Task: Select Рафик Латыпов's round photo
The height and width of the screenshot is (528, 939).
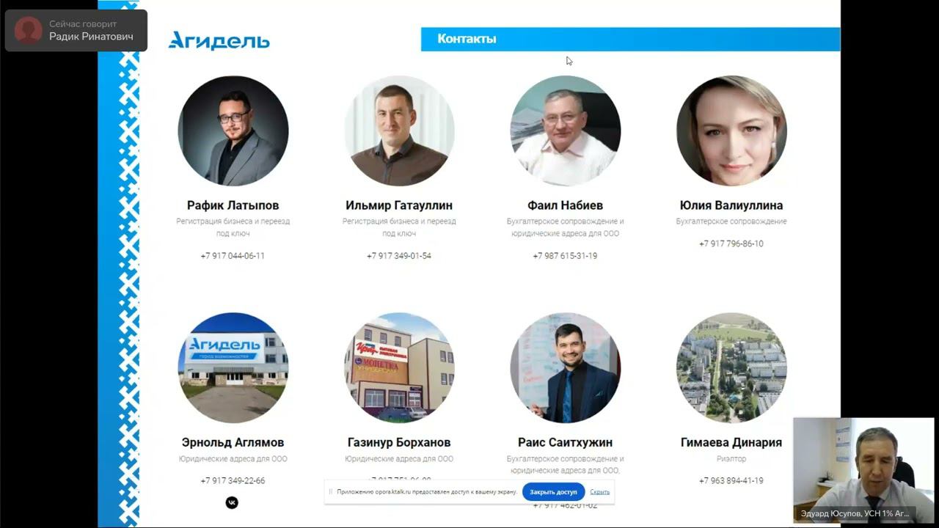Action: [233, 131]
